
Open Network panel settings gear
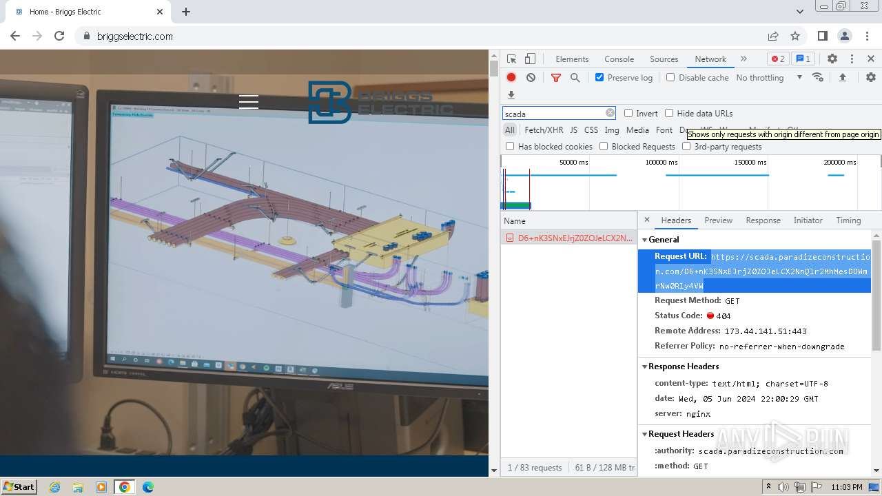[x=871, y=78]
